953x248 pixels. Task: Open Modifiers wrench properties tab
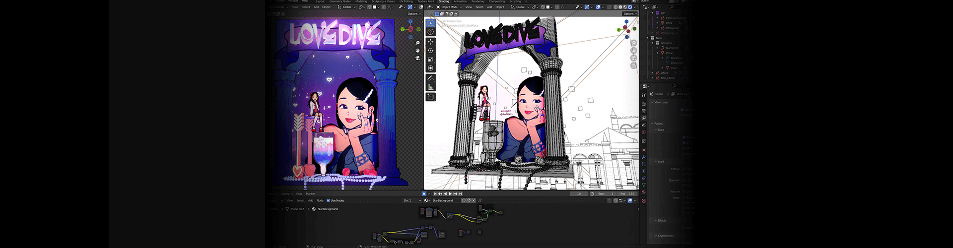pos(644,157)
